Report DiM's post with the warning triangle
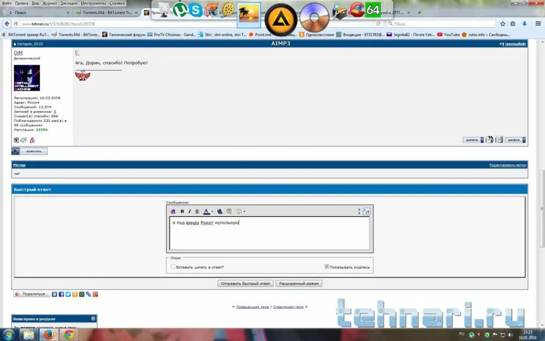The height and width of the screenshot is (341, 545). [x=32, y=140]
